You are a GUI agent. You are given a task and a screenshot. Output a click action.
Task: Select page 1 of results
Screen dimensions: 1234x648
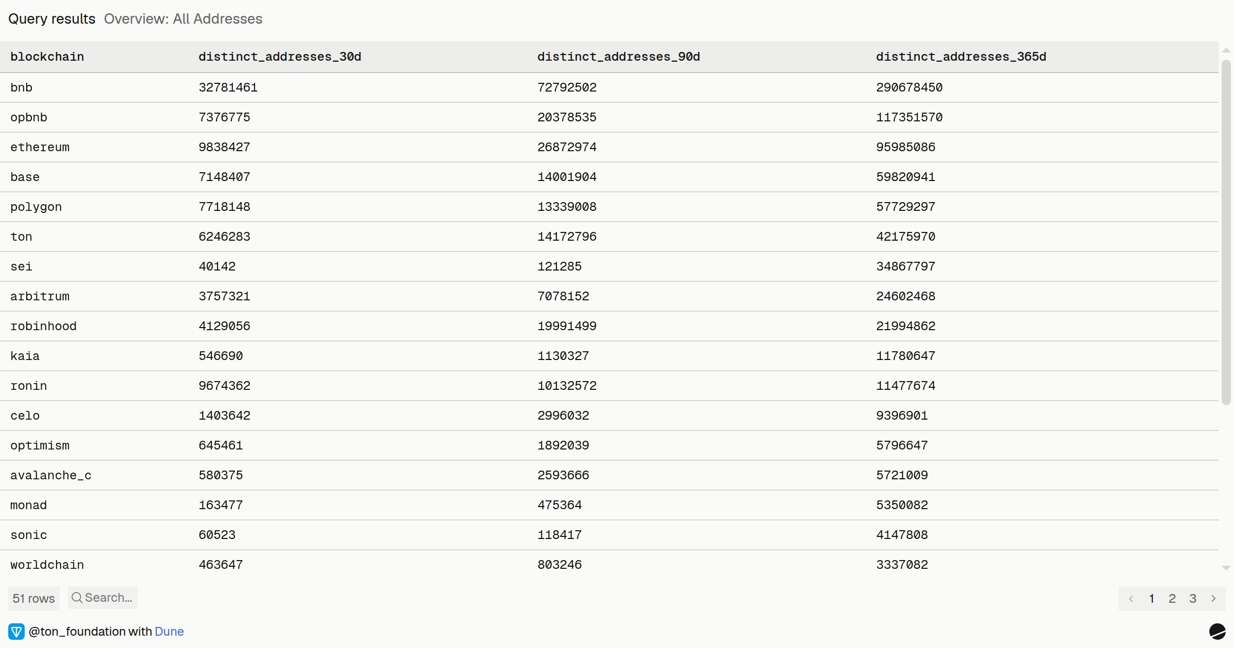[1152, 599]
